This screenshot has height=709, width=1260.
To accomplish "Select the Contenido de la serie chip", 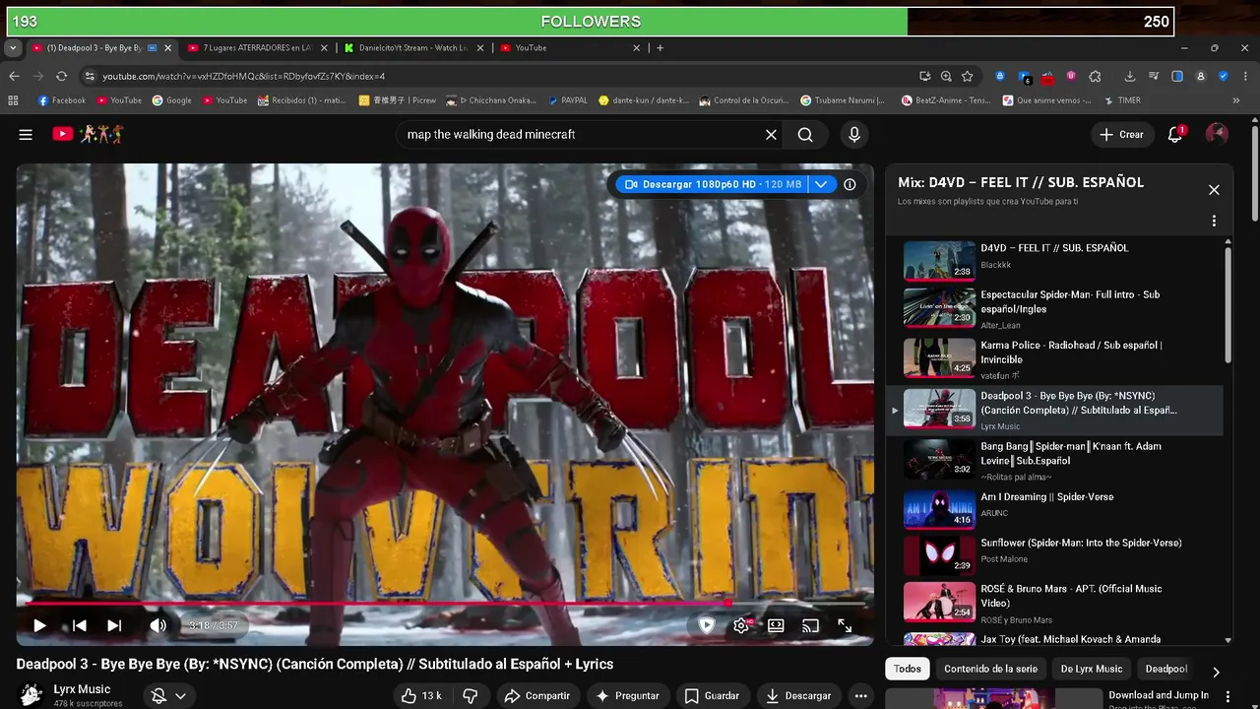I will [x=990, y=669].
